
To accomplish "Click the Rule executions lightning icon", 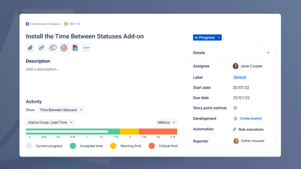I will (234, 129).
